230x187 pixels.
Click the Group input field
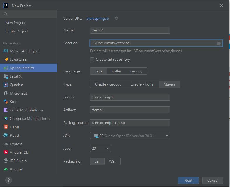point(130,97)
